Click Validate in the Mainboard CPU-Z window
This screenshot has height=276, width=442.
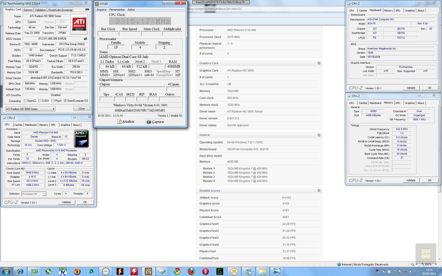[x=411, y=88]
